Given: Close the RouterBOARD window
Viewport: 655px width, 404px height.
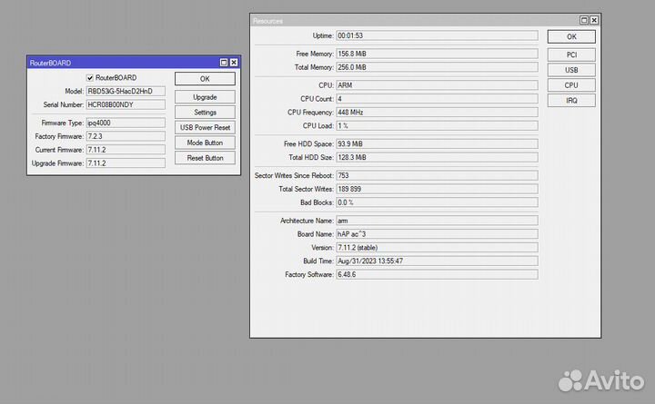Looking at the screenshot, I should click(x=234, y=62).
